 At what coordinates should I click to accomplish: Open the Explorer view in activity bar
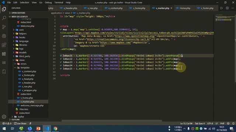pyautogui.click(x=4, y=9)
